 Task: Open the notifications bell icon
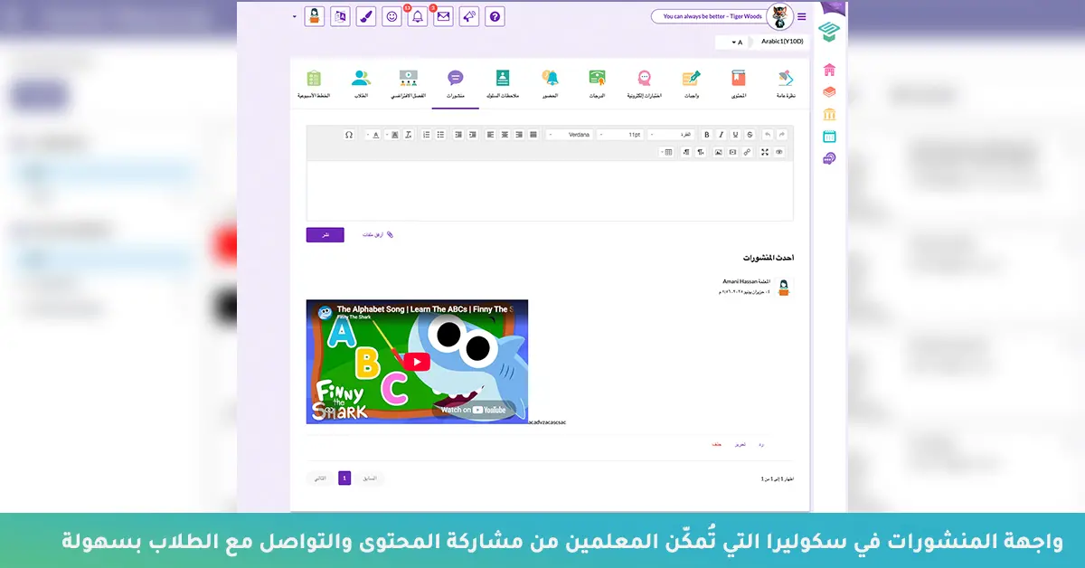point(417,16)
